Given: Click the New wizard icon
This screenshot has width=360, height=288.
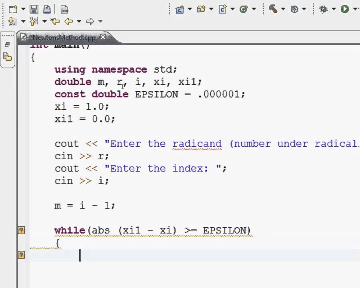Looking at the screenshot, I should 13,9.
